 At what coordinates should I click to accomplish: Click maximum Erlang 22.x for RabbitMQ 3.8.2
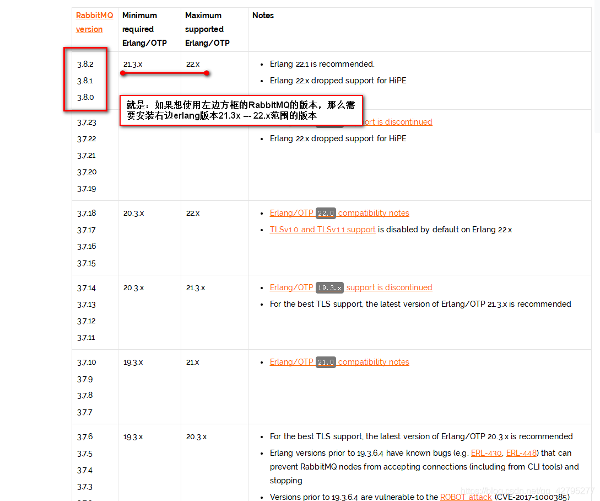pyautogui.click(x=193, y=65)
